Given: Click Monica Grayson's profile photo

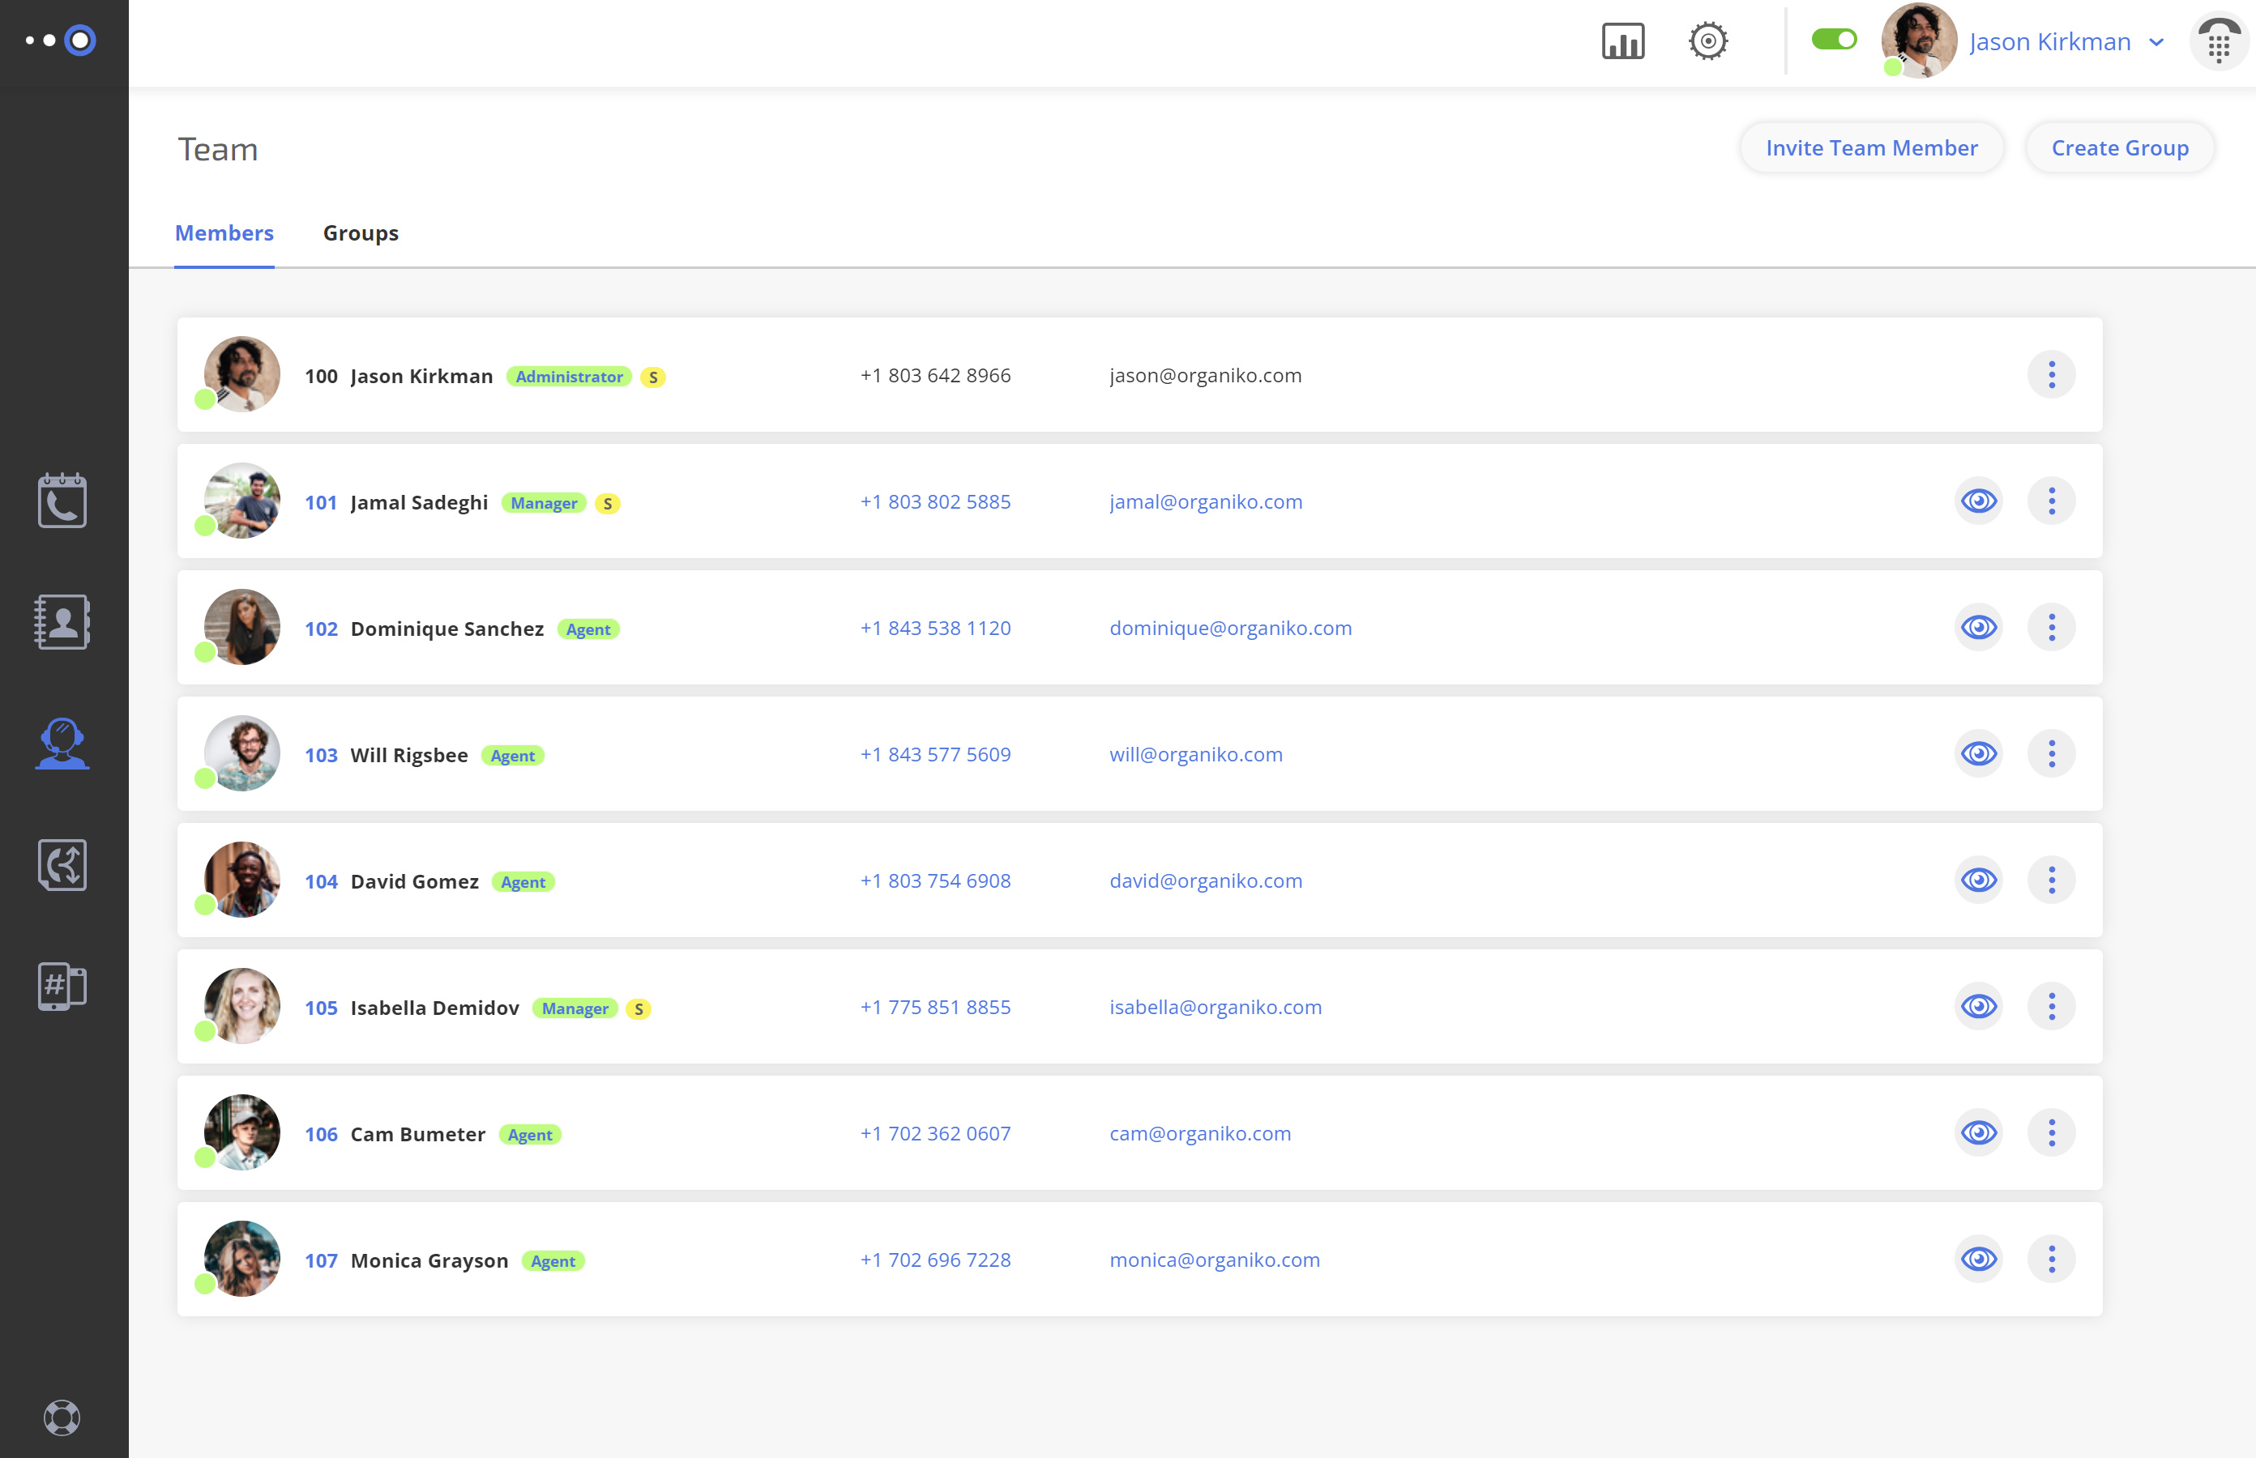Looking at the screenshot, I should click(242, 1260).
